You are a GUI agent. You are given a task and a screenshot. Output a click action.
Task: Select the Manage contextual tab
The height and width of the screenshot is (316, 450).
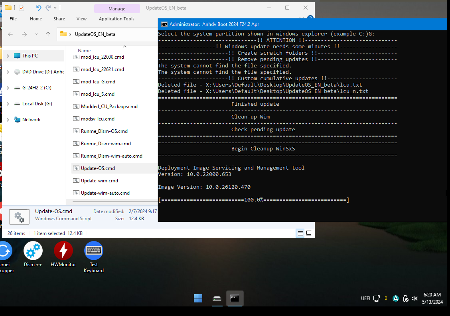click(117, 9)
